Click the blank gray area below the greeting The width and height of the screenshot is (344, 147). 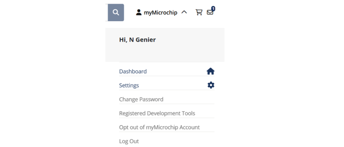tap(165, 54)
